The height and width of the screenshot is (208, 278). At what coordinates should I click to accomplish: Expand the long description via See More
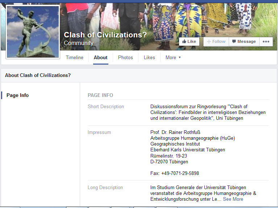coord(233,199)
